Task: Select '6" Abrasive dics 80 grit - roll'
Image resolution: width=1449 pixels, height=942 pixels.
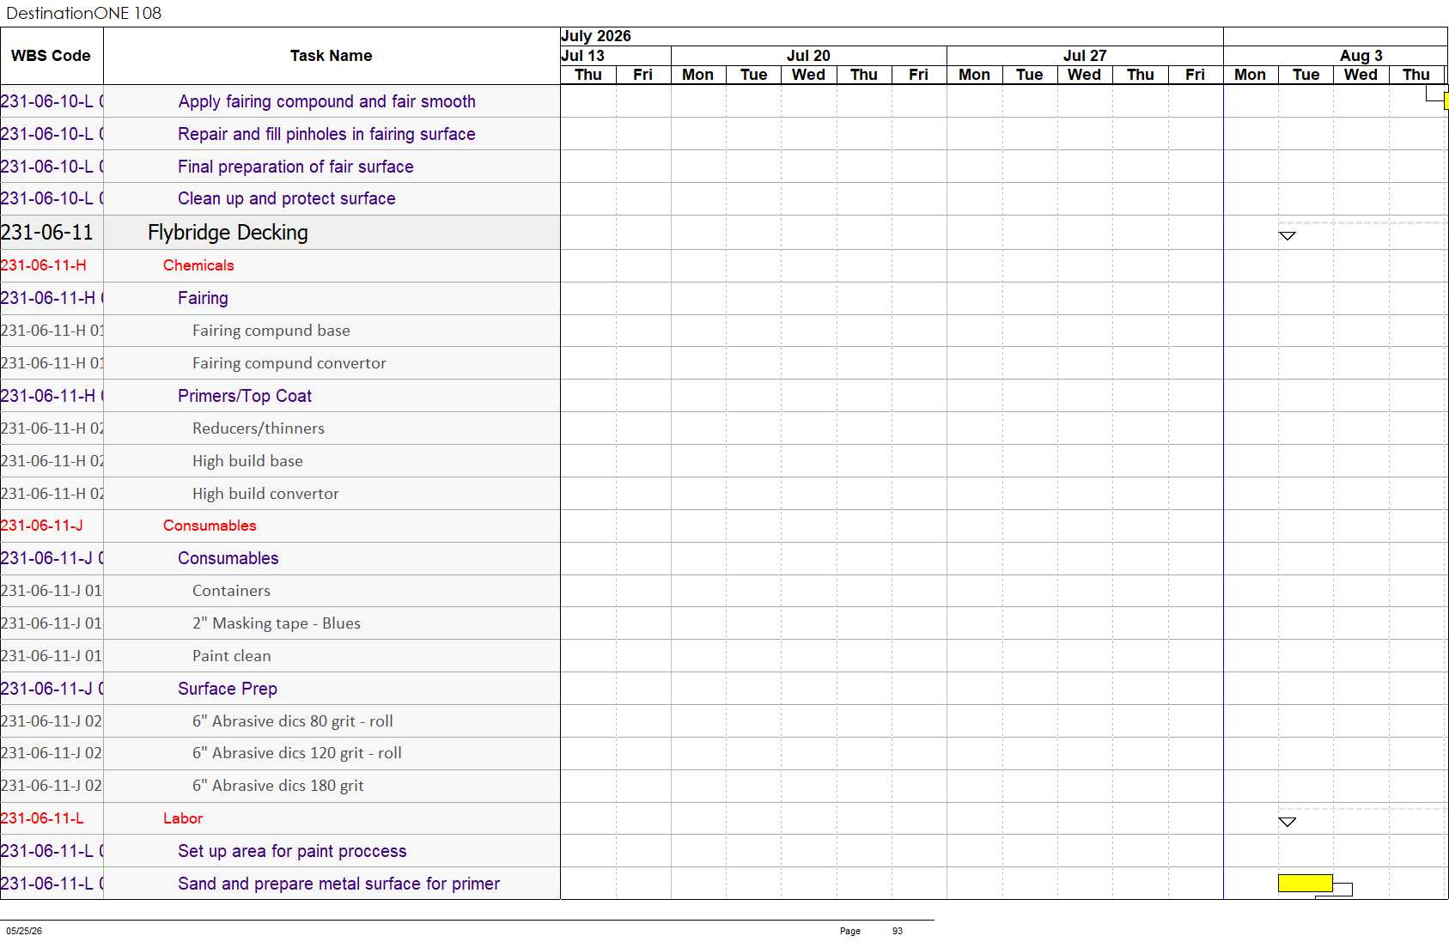Action: point(292,721)
